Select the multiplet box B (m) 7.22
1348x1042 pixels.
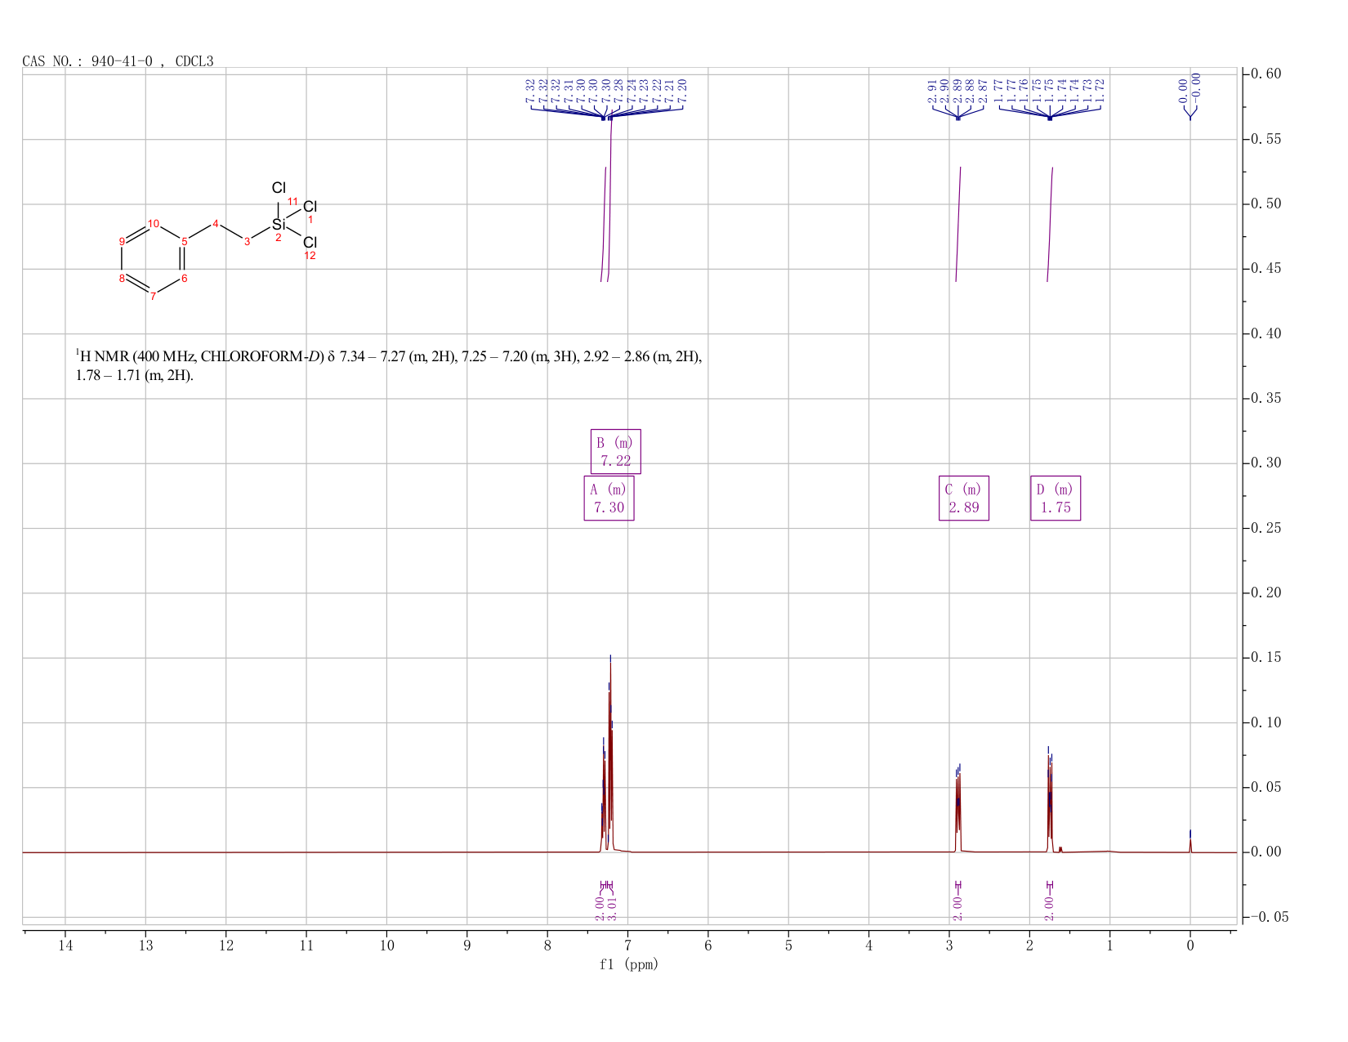tap(616, 452)
